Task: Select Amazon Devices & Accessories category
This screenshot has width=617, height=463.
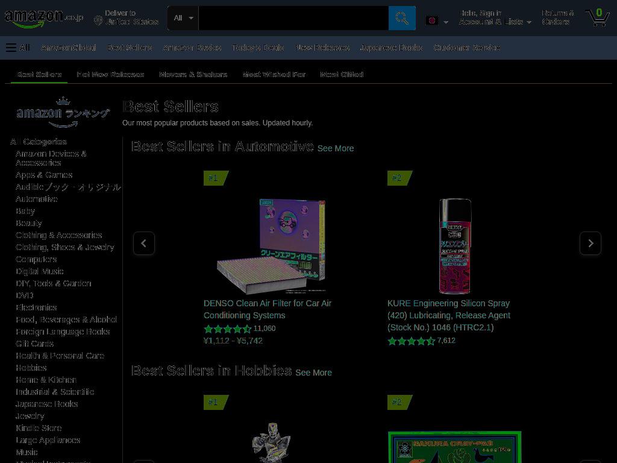Action: (x=51, y=159)
